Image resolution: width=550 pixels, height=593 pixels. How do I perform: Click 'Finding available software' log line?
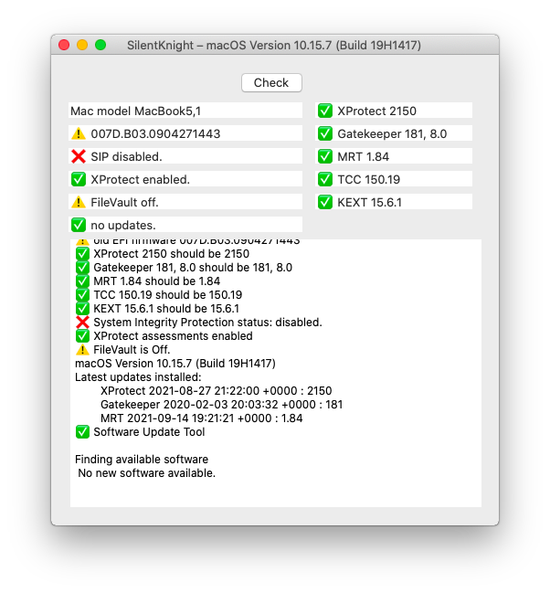(142, 459)
